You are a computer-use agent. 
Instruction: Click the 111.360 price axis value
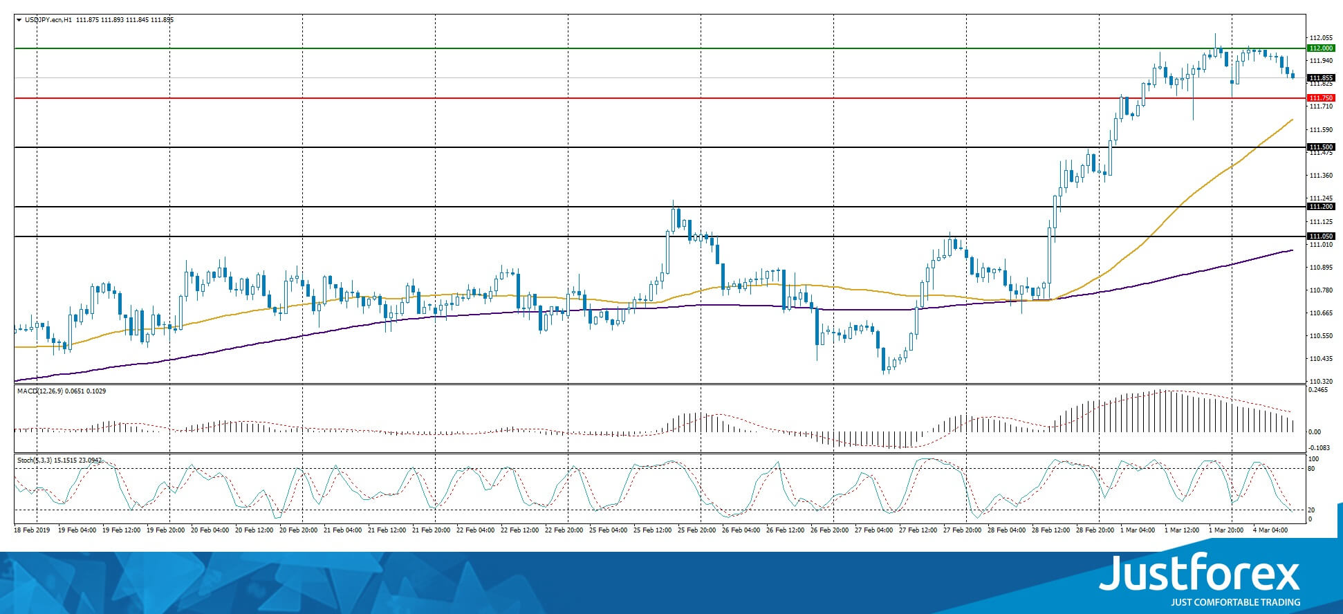coord(1322,176)
